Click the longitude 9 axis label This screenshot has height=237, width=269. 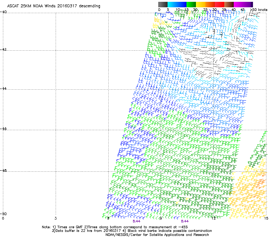(161, 218)
